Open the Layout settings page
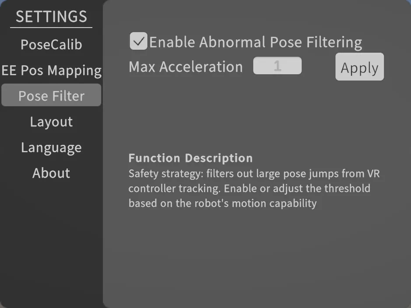 51,122
